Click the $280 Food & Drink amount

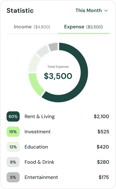coord(103,162)
